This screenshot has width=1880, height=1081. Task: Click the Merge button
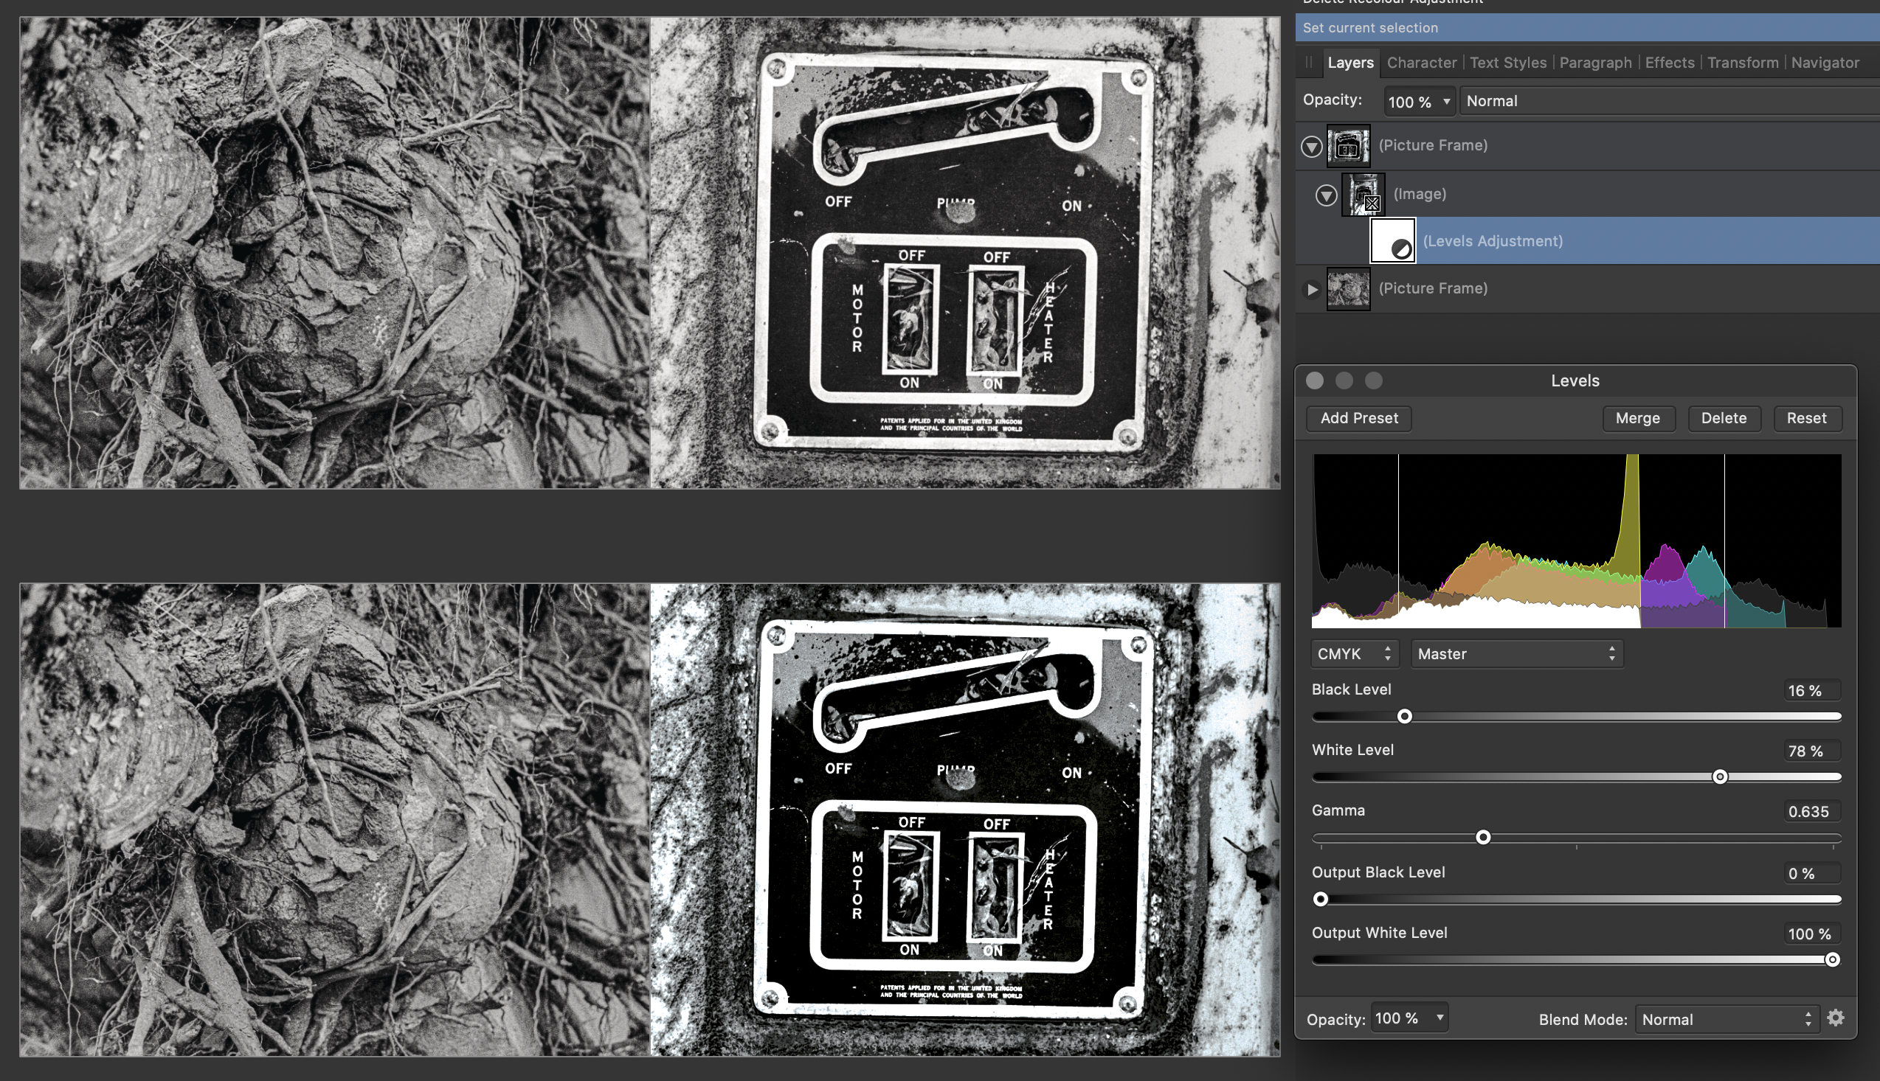tap(1637, 418)
